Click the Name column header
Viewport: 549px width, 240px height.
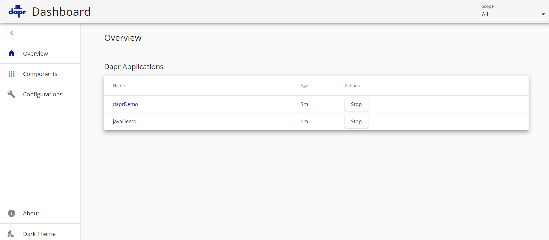tap(119, 86)
